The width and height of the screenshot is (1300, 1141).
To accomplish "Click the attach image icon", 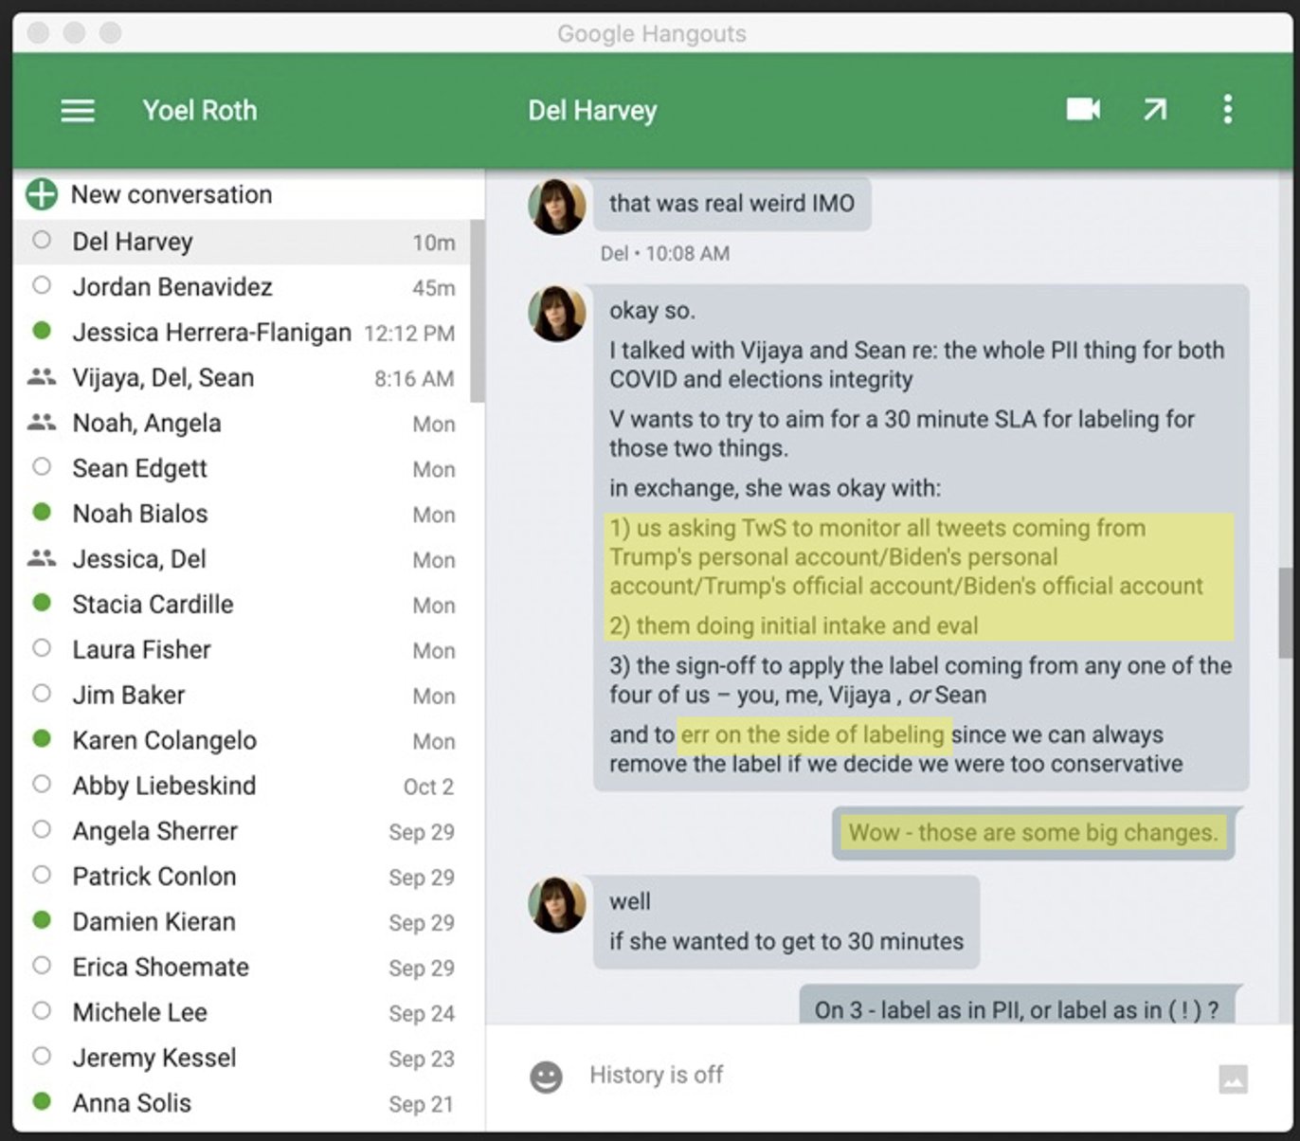I will pyautogui.click(x=1233, y=1078).
